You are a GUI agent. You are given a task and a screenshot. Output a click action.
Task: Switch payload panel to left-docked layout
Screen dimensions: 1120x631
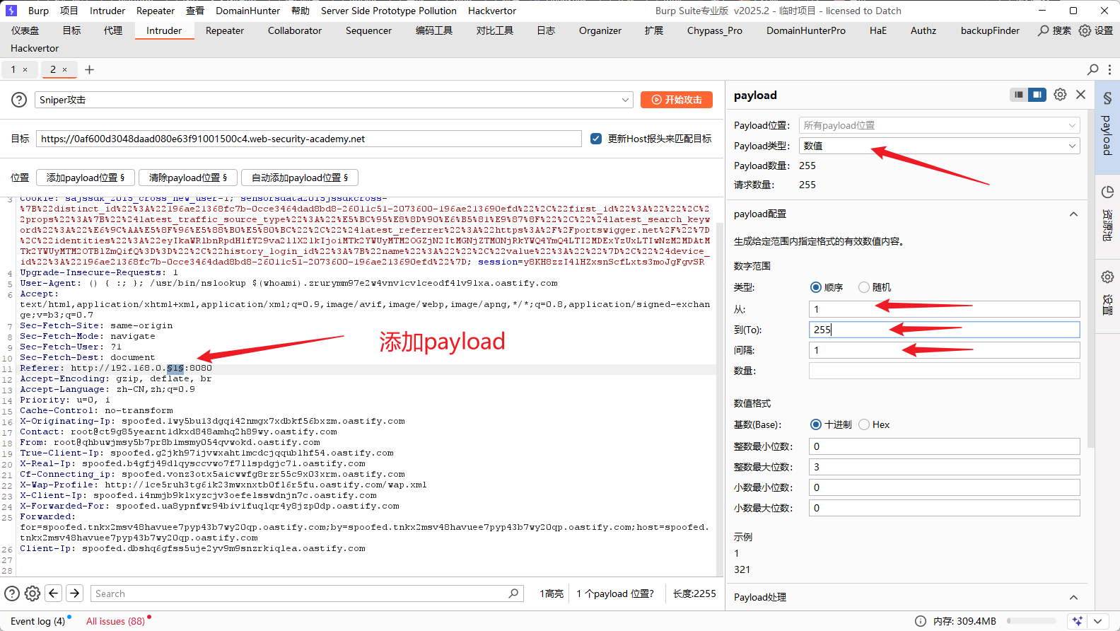pyautogui.click(x=1018, y=94)
